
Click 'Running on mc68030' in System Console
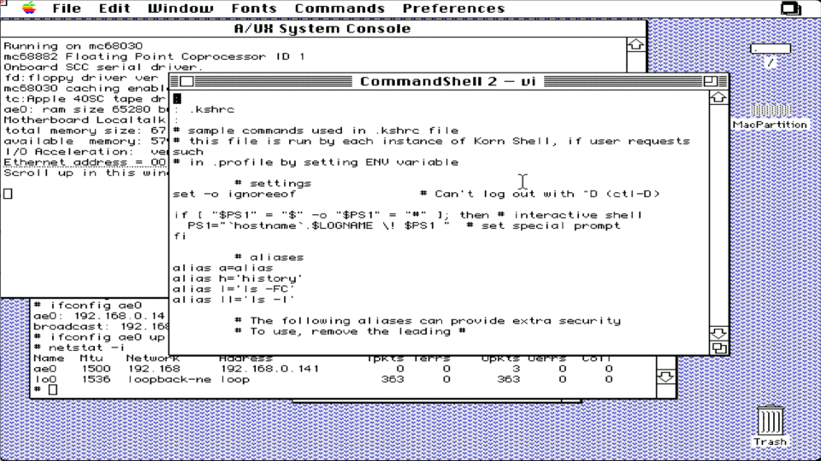(74, 46)
